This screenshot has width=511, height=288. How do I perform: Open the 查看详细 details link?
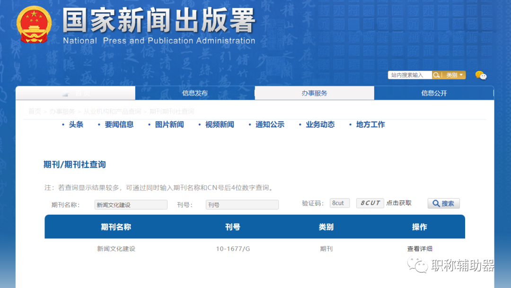pyautogui.click(x=419, y=248)
